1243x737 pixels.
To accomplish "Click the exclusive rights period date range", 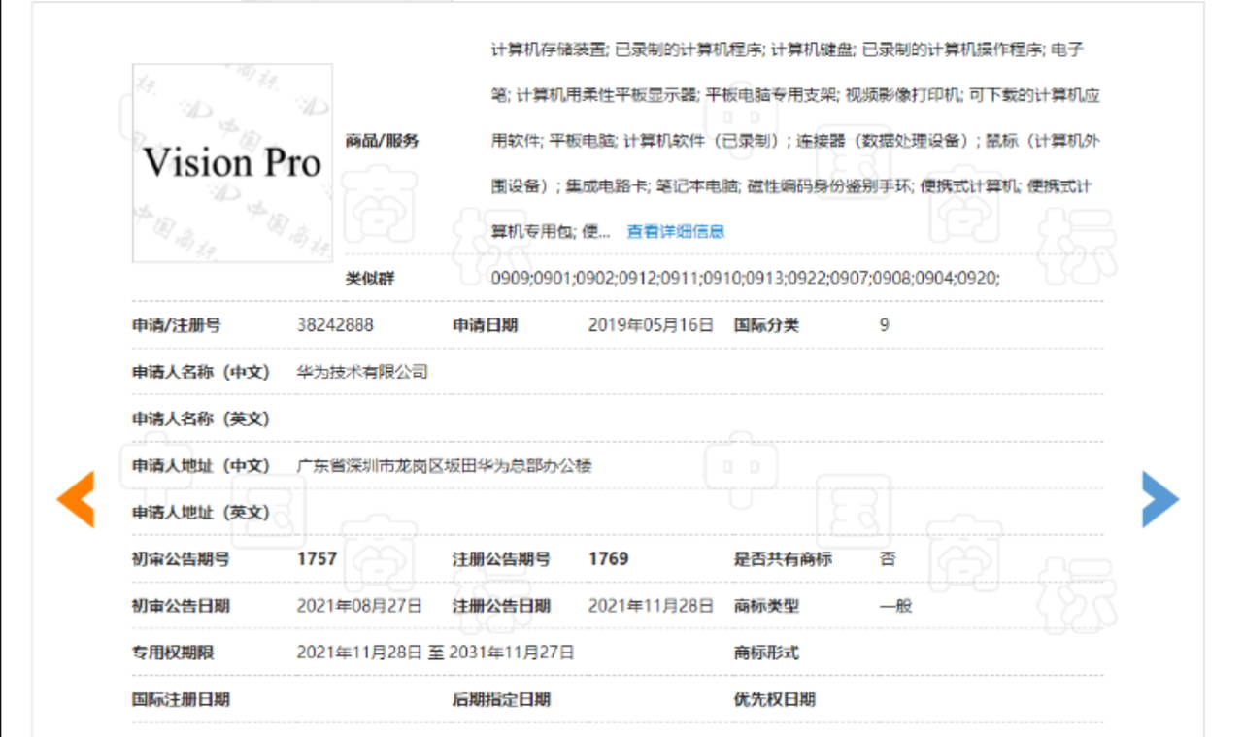I will (x=435, y=653).
